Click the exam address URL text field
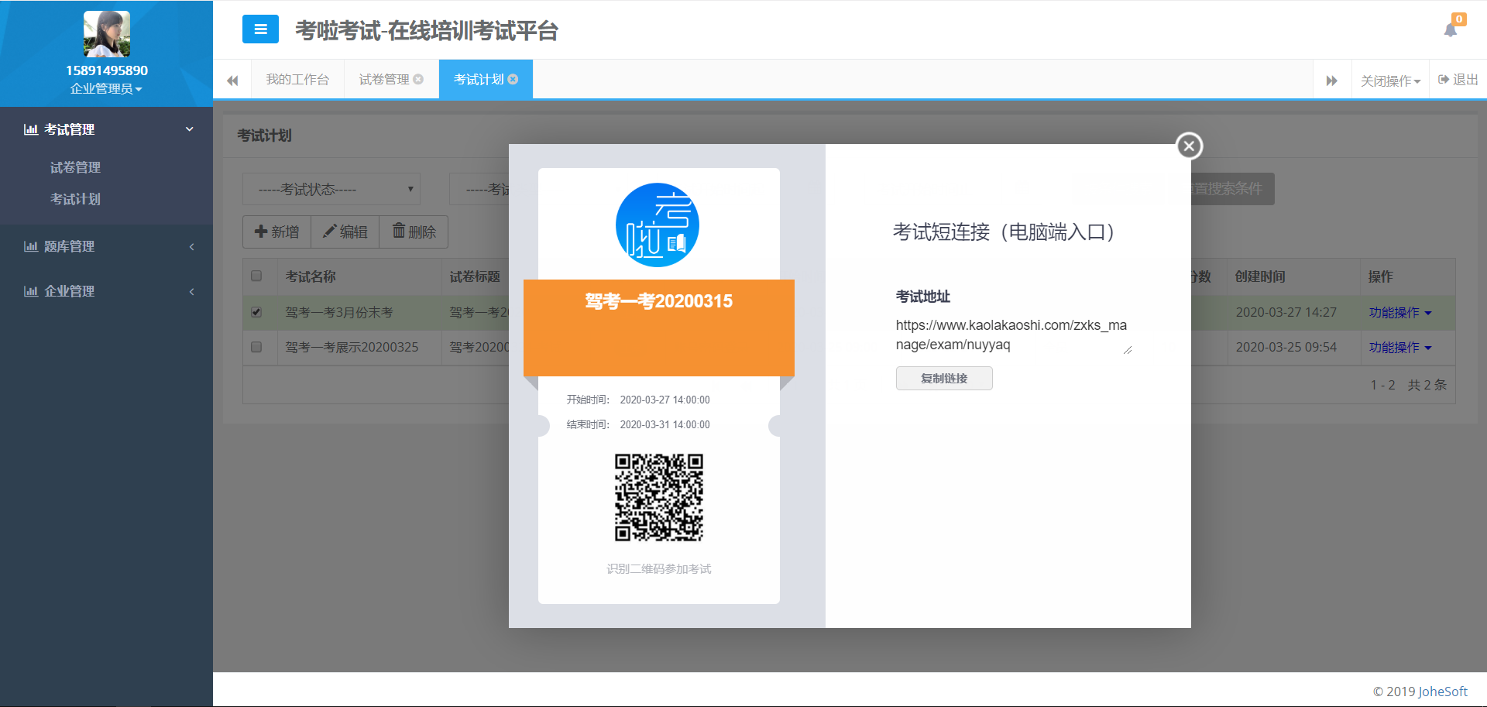This screenshot has height=707, width=1487. click(x=1014, y=335)
